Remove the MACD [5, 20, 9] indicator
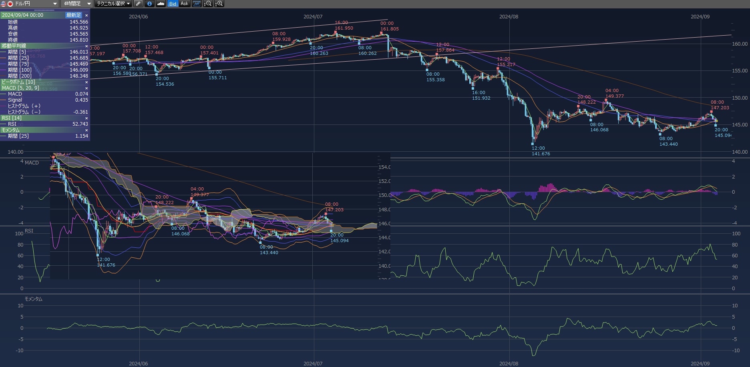This screenshot has height=367, width=750. coord(86,88)
